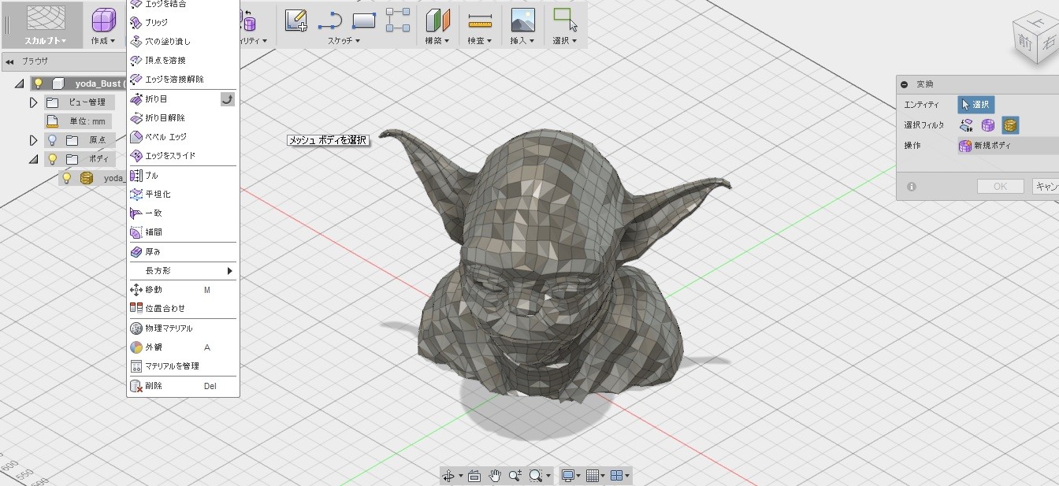Choose 平坦化 from the menu
This screenshot has width=1059, height=486.
[183, 195]
